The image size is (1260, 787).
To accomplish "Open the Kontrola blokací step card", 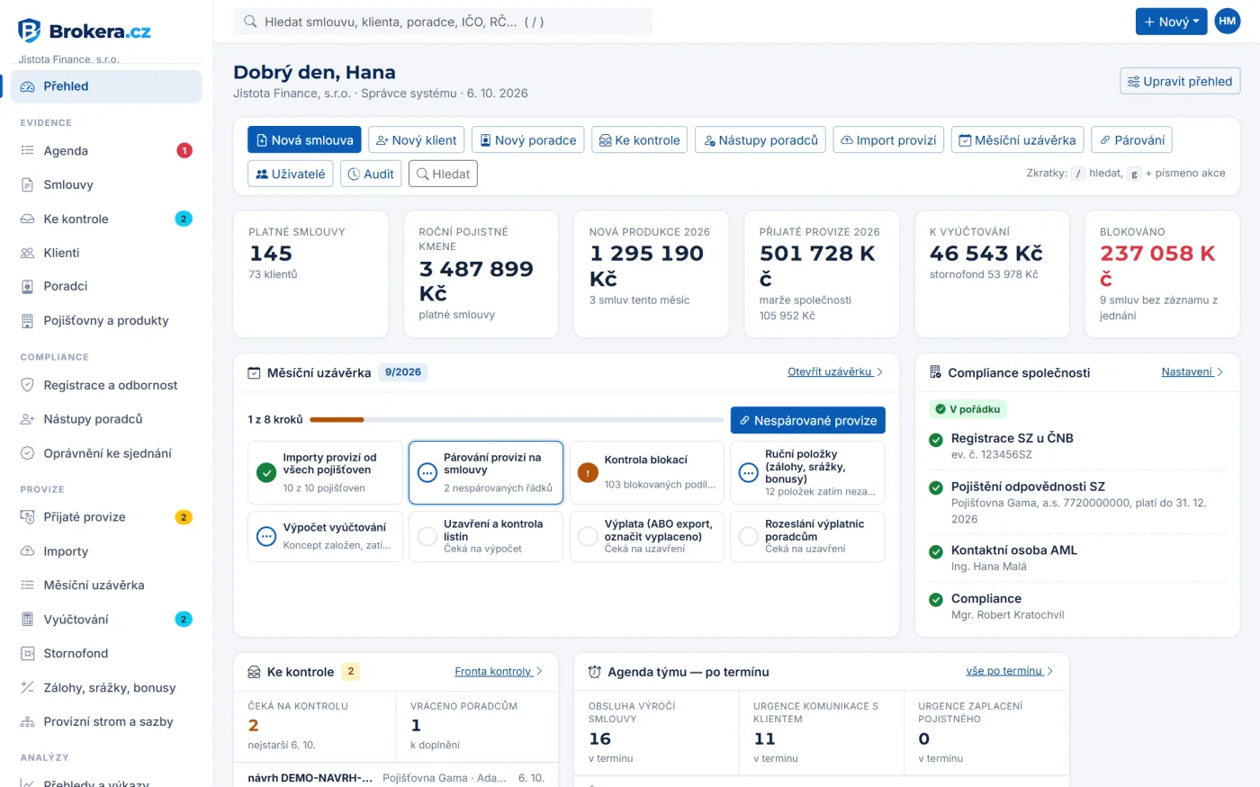I will pyautogui.click(x=647, y=473).
